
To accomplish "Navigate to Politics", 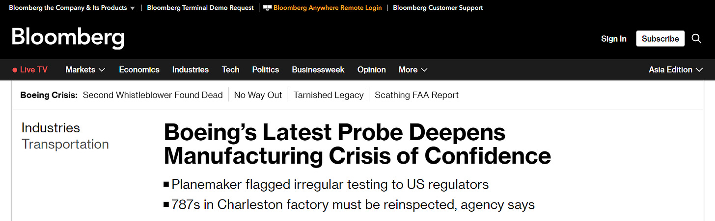I will (x=266, y=70).
